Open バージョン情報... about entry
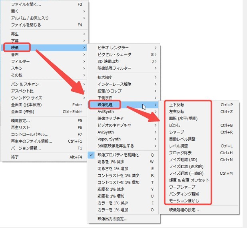 (44, 148)
